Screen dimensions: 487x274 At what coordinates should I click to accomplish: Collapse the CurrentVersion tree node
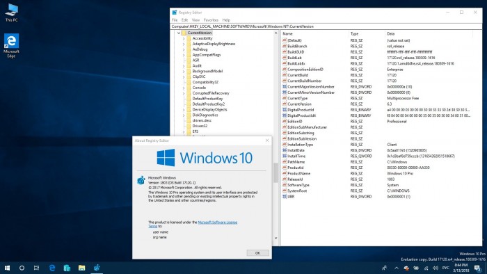[x=179, y=33]
